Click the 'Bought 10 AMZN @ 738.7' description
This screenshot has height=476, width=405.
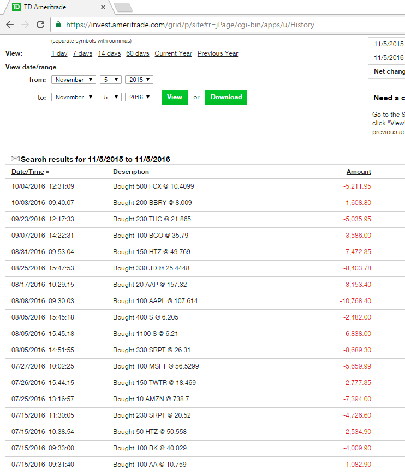point(151,400)
